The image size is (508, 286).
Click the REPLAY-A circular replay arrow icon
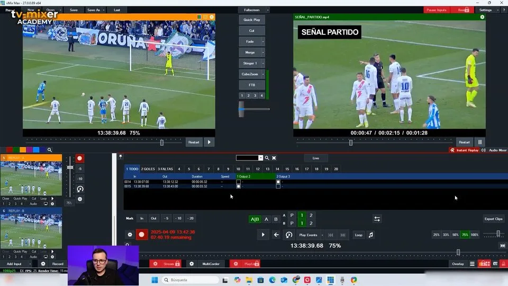pos(80,189)
